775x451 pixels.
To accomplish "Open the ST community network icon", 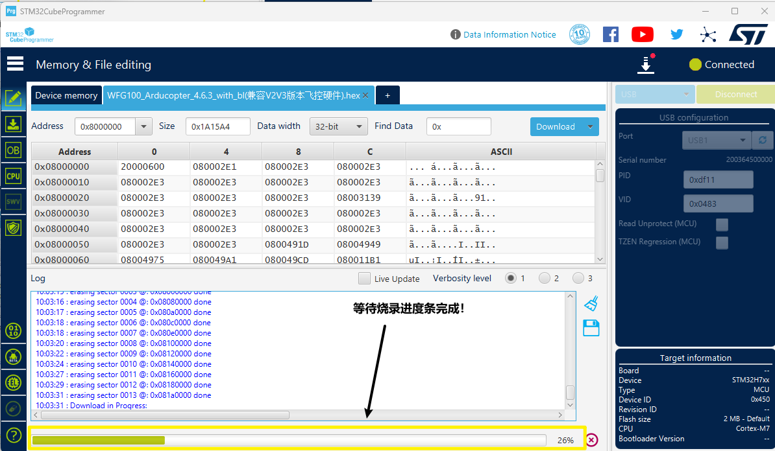I will [708, 34].
